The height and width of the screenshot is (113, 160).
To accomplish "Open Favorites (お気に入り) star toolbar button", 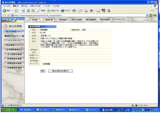I will pyautogui.click(x=53, y=11).
